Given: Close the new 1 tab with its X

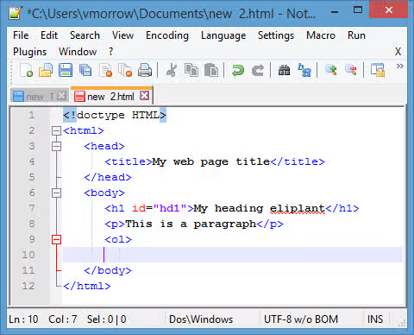Looking at the screenshot, I should point(61,96).
